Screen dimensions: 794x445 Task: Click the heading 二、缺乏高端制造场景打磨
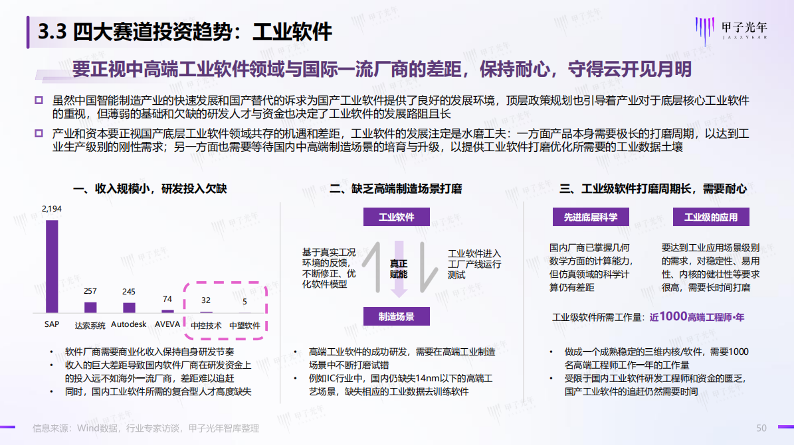396,189
